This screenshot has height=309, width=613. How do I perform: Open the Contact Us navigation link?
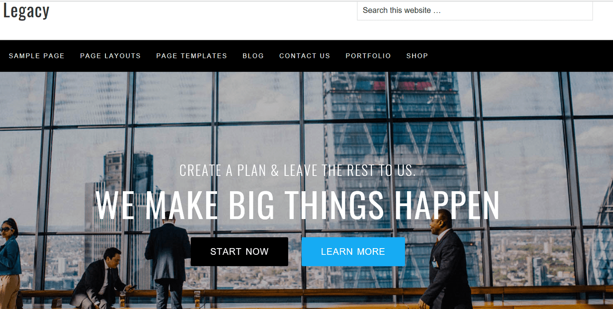(x=304, y=56)
